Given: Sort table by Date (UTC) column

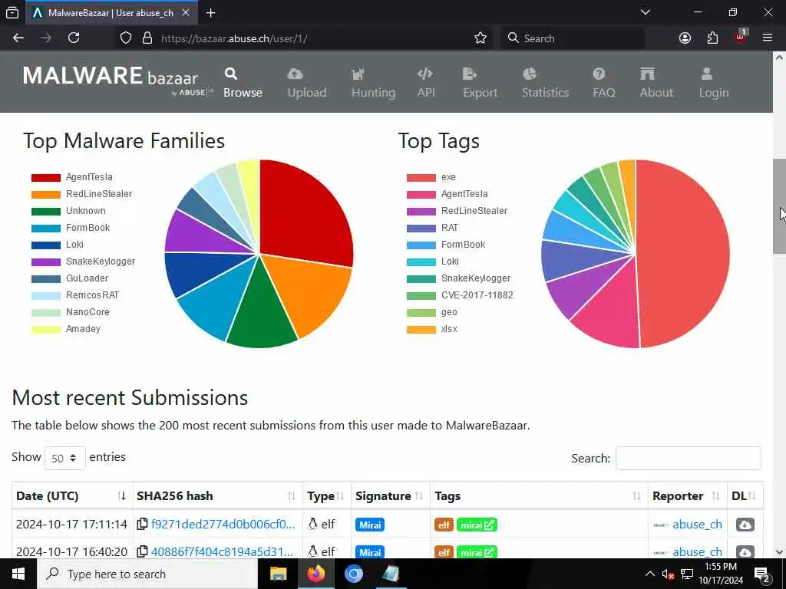Looking at the screenshot, I should (x=72, y=496).
